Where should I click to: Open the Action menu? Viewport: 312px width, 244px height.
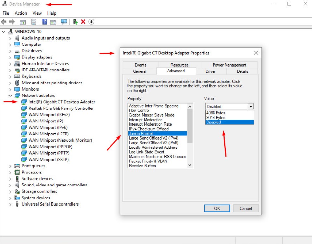(x=21, y=13)
